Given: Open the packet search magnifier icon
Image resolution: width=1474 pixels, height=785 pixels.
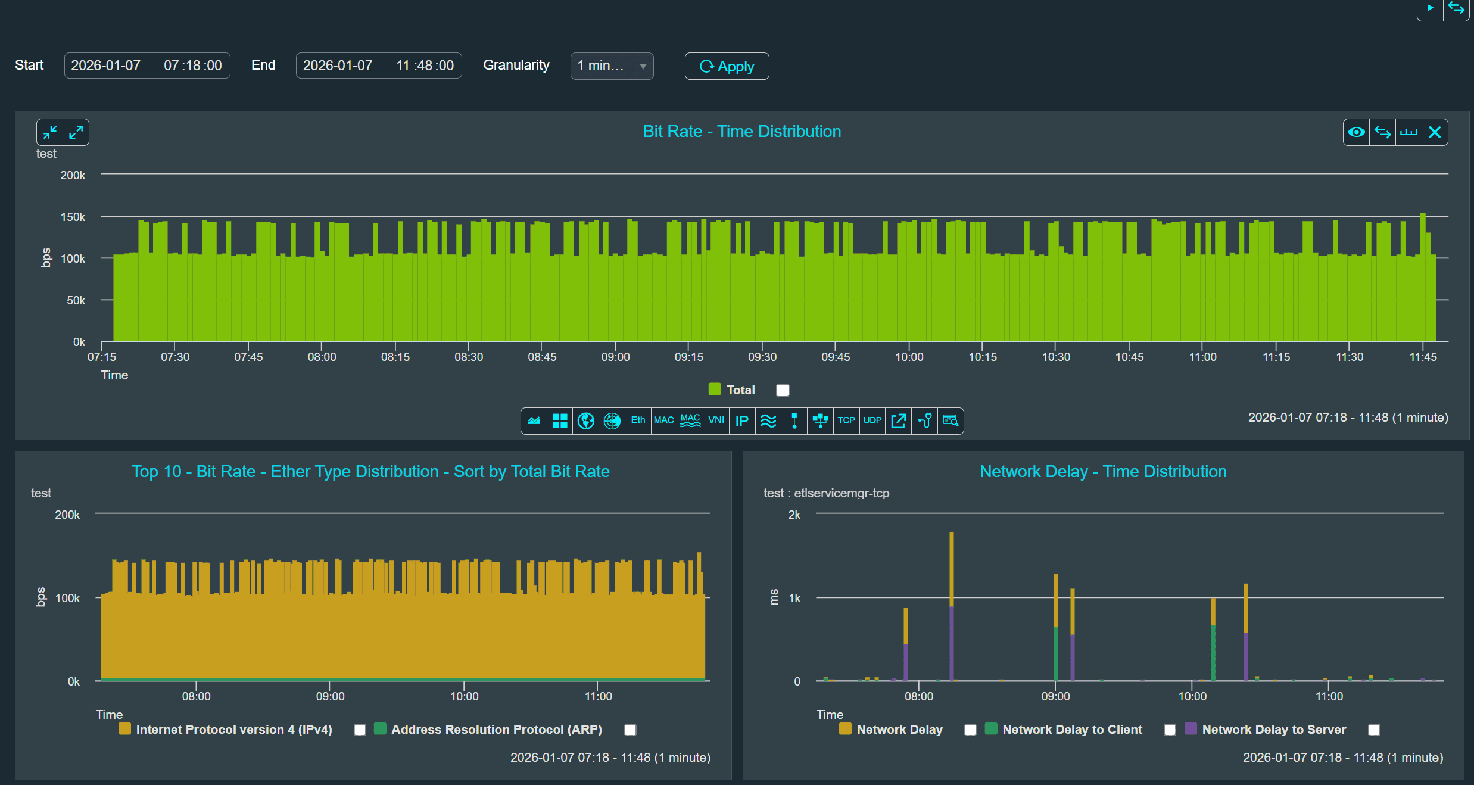Looking at the screenshot, I should click(x=951, y=421).
